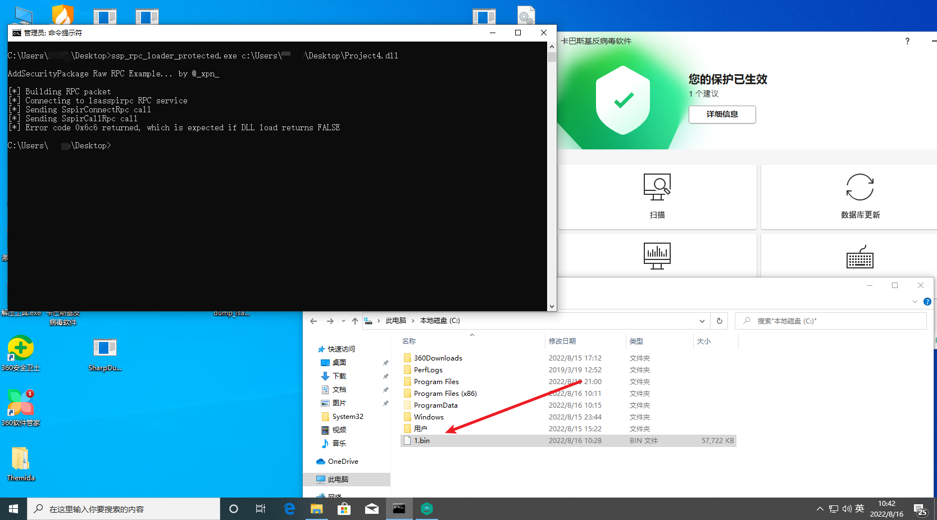Select the 1.bin file in File Explorer
The image size is (937, 520).
[x=421, y=440]
